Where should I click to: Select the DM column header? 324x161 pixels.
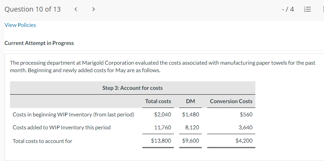coord(191,101)
